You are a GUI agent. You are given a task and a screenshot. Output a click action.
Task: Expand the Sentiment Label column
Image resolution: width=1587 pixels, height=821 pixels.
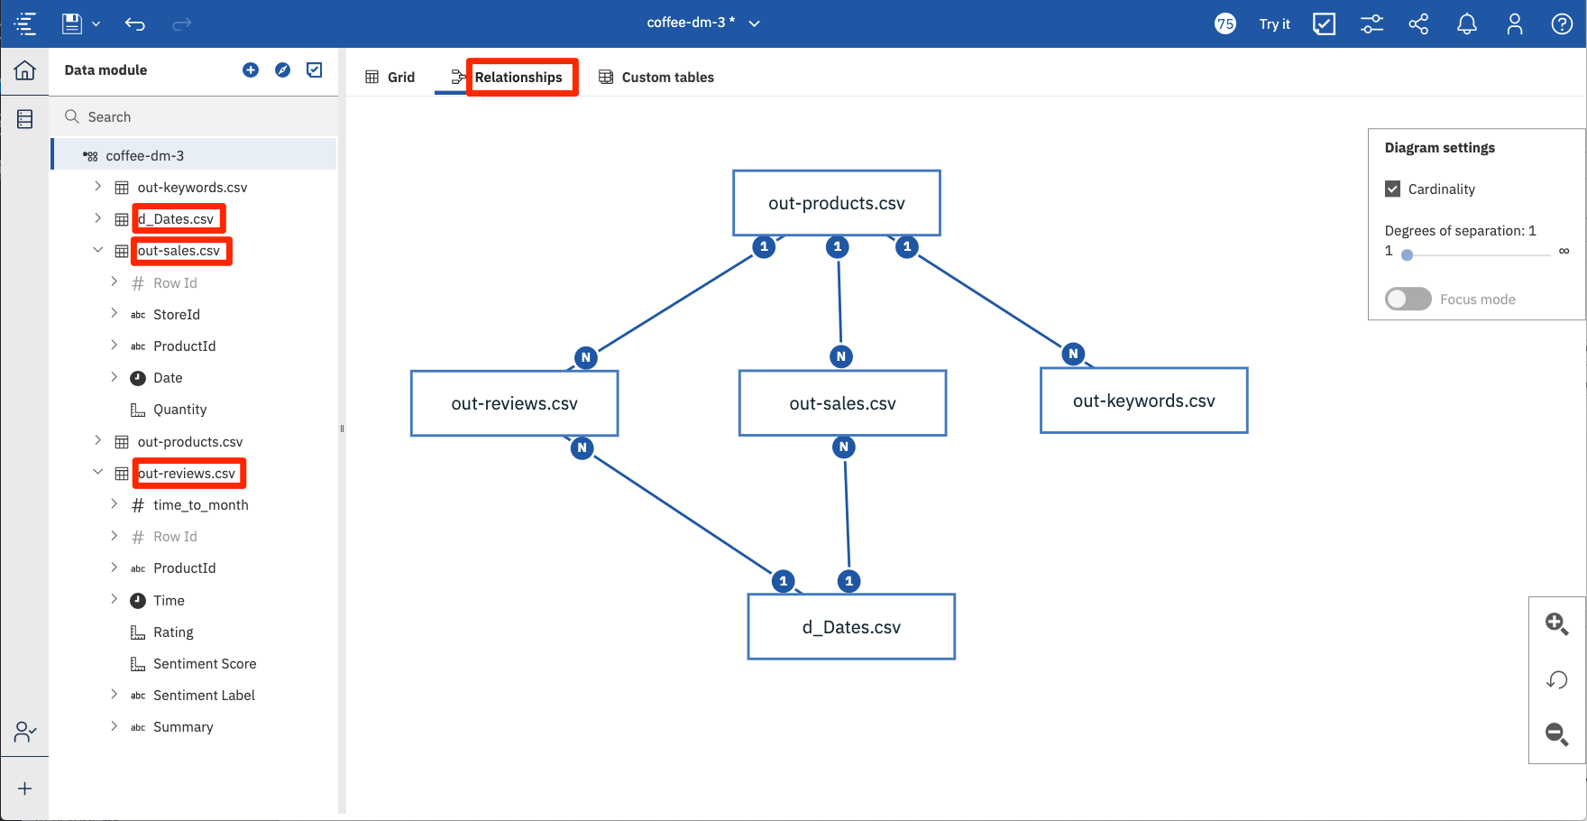114,694
